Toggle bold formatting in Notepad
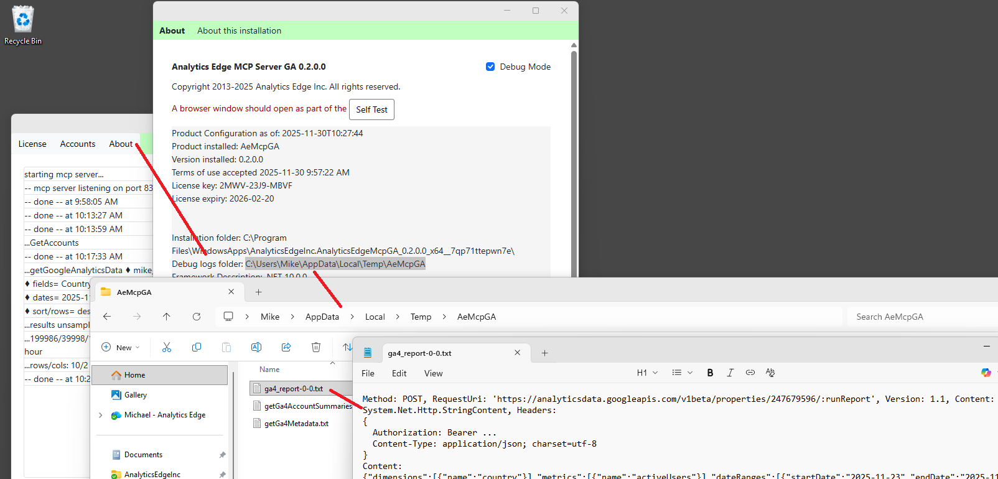This screenshot has width=998, height=479. tap(710, 373)
